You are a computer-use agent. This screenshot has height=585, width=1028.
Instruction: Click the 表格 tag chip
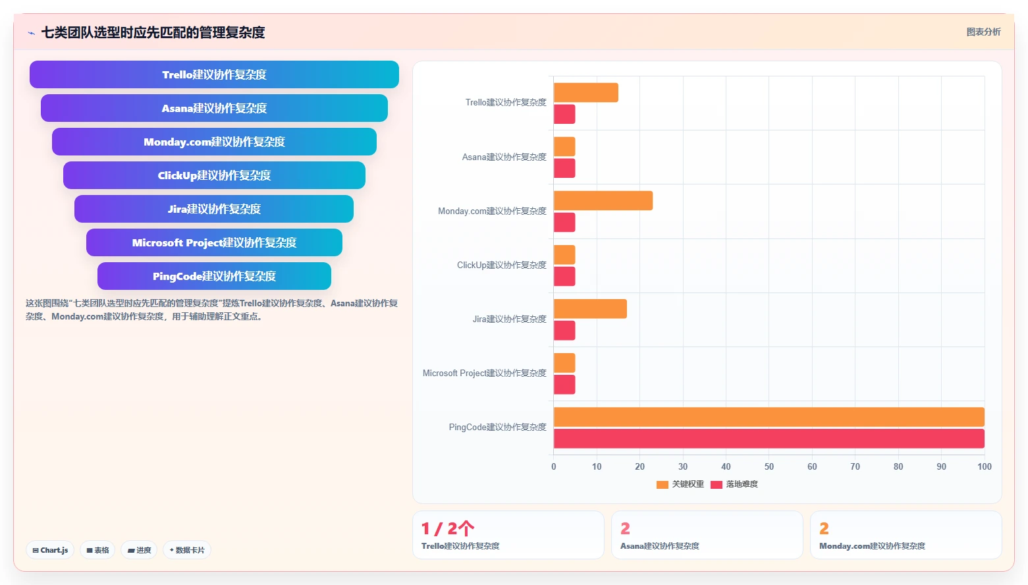[x=98, y=550]
